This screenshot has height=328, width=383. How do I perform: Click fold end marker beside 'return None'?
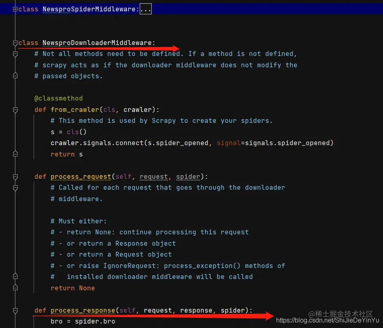click(x=15, y=287)
